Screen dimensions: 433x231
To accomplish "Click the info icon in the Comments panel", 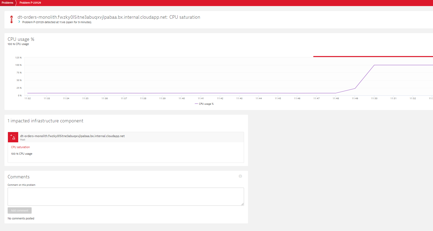I will [240, 176].
